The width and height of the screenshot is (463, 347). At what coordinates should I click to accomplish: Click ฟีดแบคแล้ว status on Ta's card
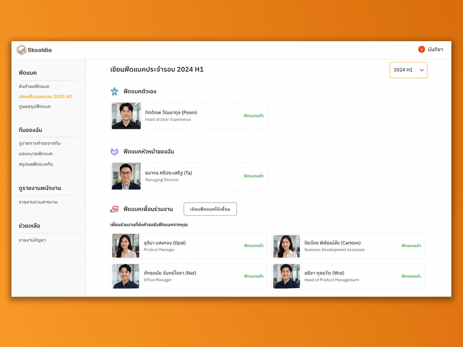click(x=253, y=176)
